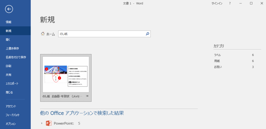Open the help question mark icon

230,3
